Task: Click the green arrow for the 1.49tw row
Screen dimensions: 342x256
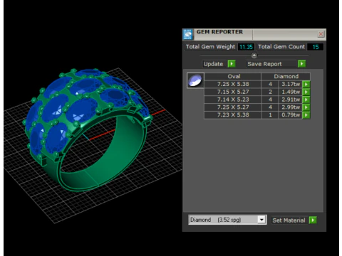Action: (306, 92)
